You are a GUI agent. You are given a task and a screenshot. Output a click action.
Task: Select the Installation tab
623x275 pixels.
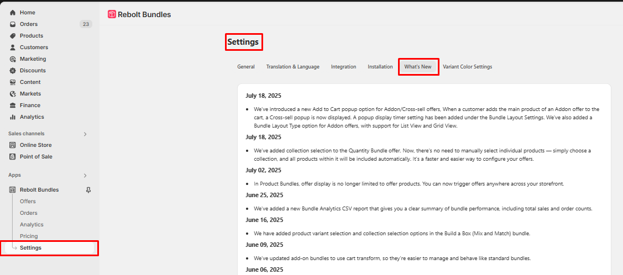pyautogui.click(x=380, y=67)
